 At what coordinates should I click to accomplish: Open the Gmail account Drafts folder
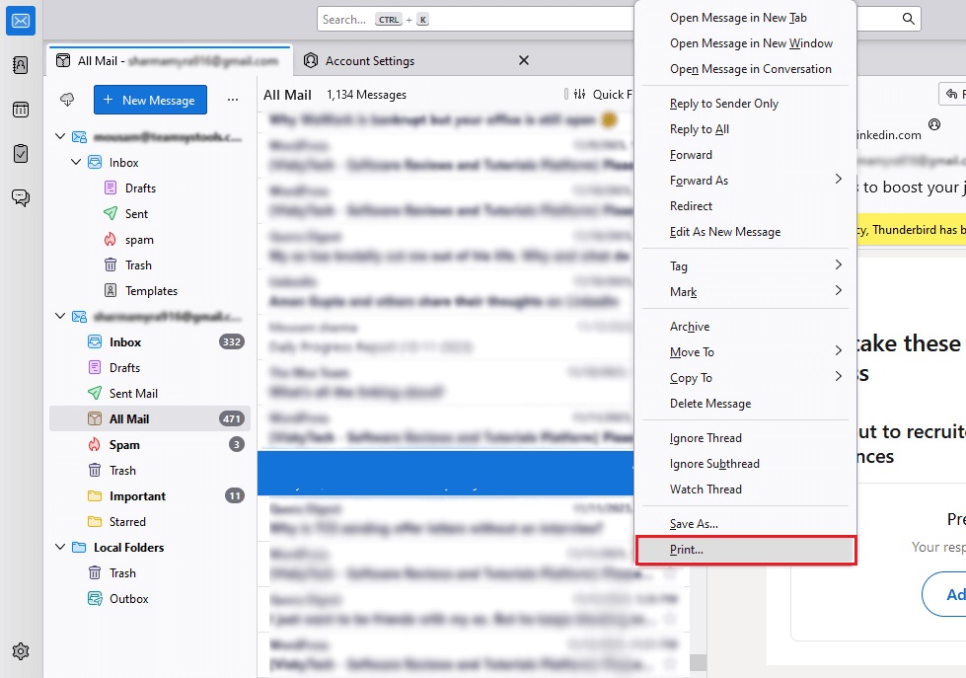point(124,368)
